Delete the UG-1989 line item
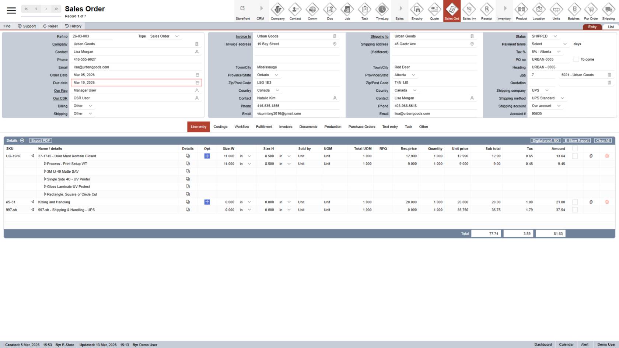The width and height of the screenshot is (619, 348). coord(607,156)
